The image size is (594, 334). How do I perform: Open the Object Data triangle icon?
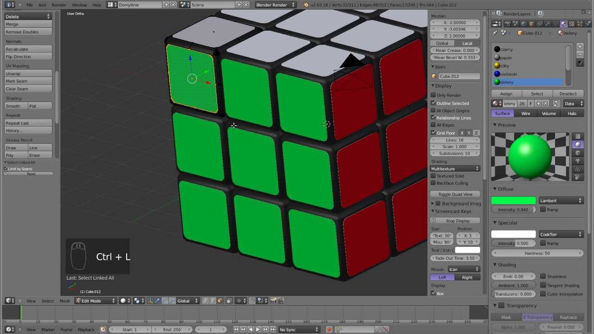[x=555, y=24]
